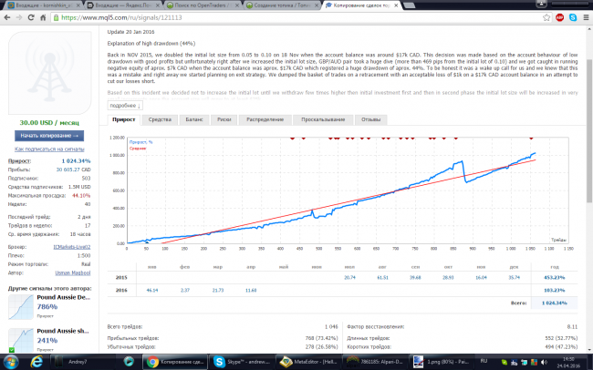
Task: Open the Распределение tab
Action: click(x=265, y=119)
